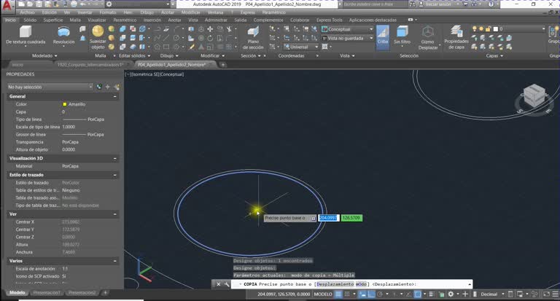This screenshot has width=560, height=301.
Task: Click the Rectangle tool in Dibujo panel
Action: click(x=166, y=47)
